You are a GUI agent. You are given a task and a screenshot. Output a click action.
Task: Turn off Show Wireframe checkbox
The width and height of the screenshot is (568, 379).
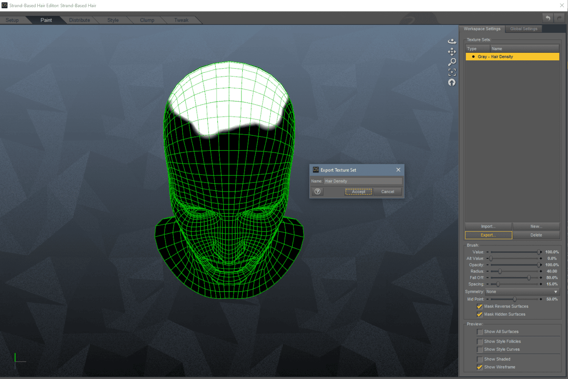coord(480,367)
